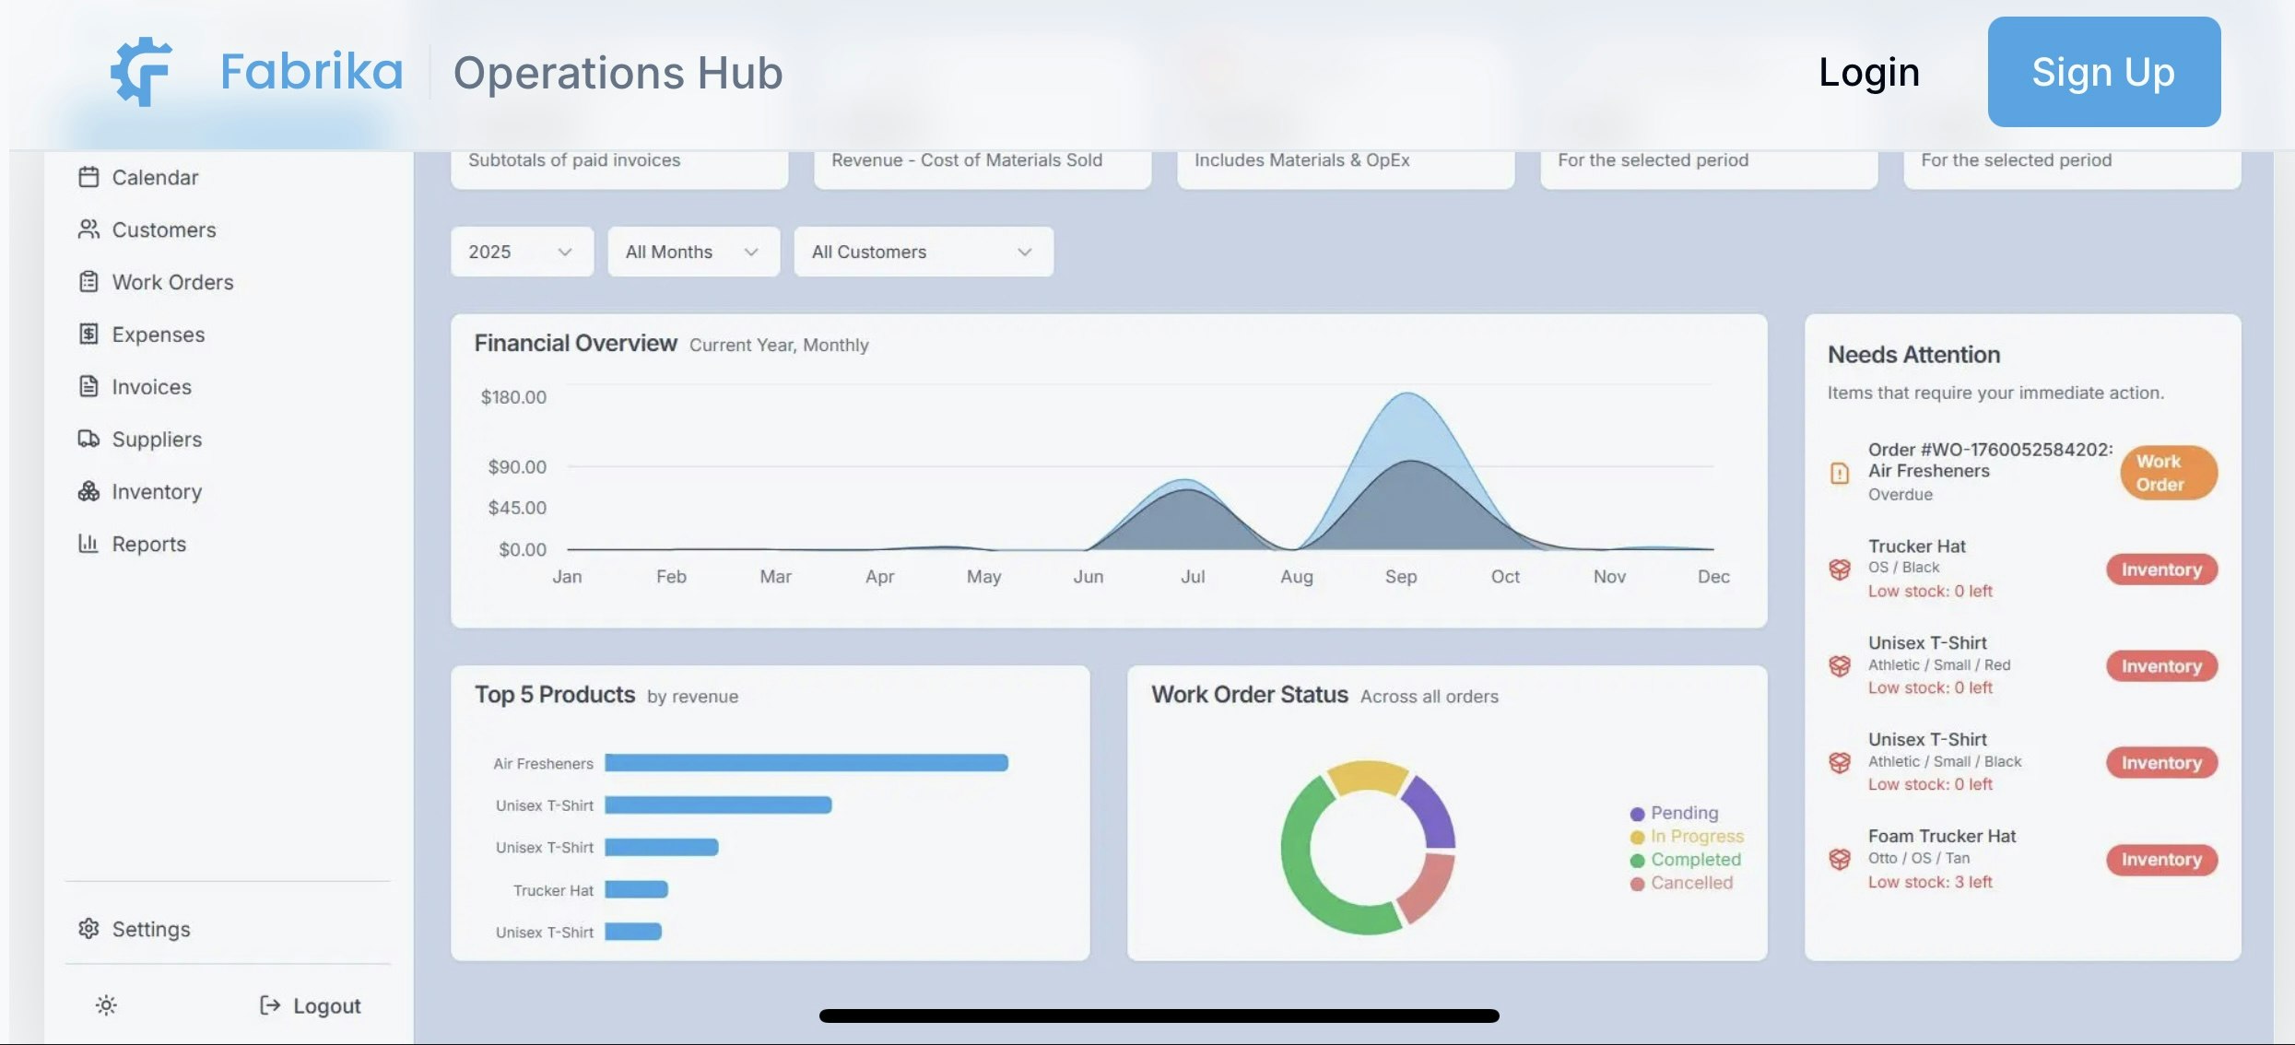The image size is (2295, 1045).
Task: Click the Calendar icon in sidebar
Action: pyautogui.click(x=88, y=177)
